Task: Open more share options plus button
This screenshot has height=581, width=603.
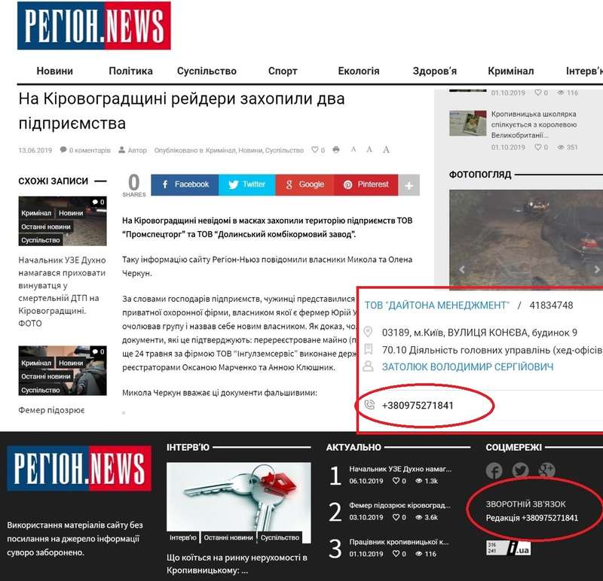Action: tap(409, 185)
